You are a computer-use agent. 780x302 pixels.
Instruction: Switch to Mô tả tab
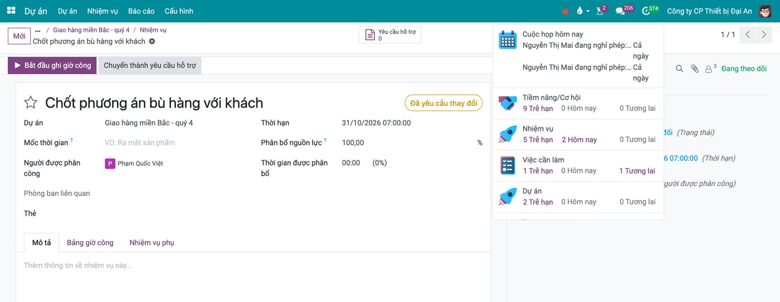pos(41,242)
